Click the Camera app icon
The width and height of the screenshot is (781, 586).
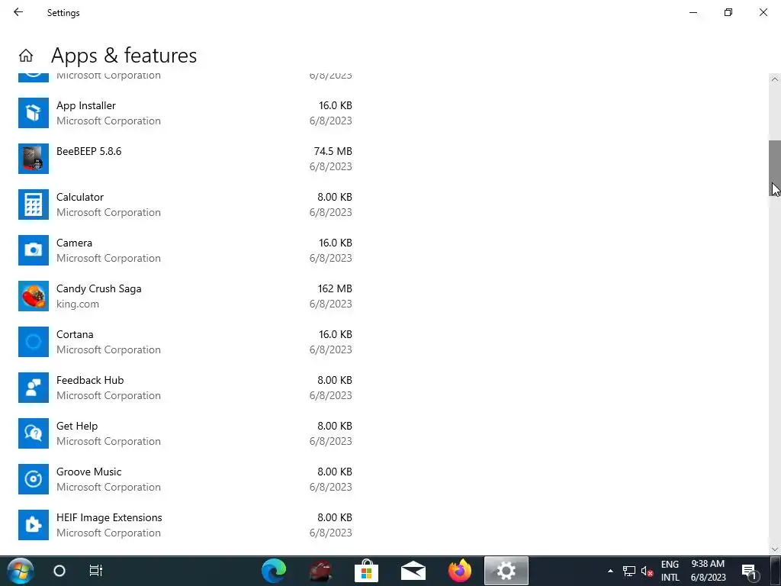click(x=34, y=250)
